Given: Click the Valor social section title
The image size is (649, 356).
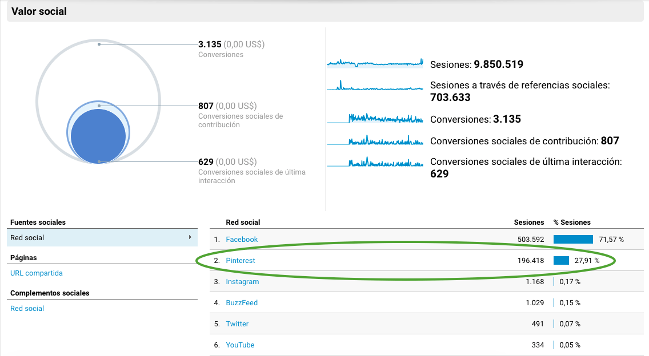Looking at the screenshot, I should pyautogui.click(x=39, y=11).
